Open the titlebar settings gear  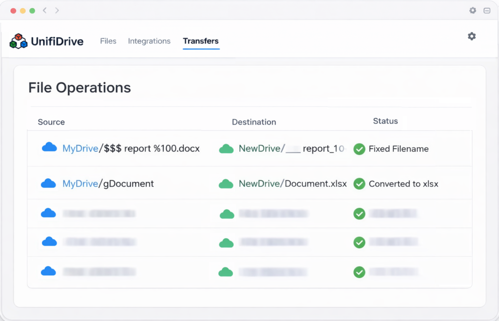(472, 10)
